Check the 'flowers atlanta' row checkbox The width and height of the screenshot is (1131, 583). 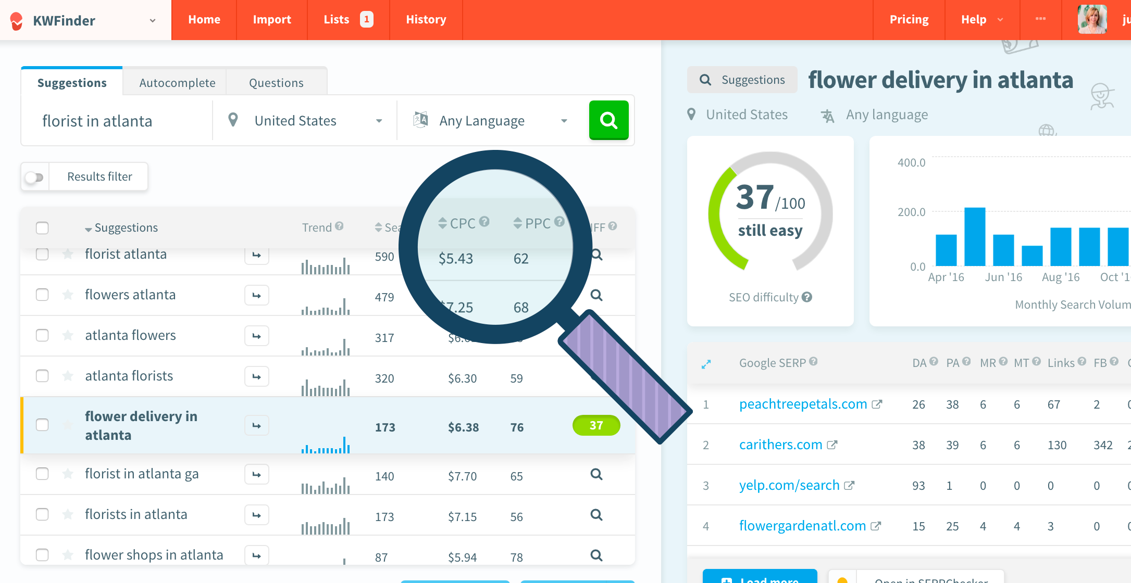42,295
